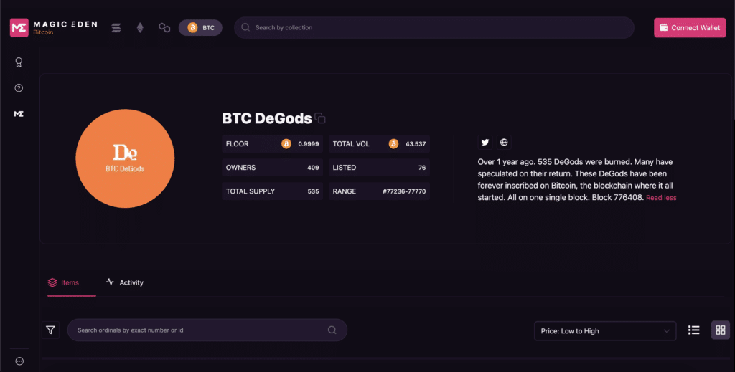Toggle the BTC chain selector
Image resolution: width=735 pixels, height=372 pixels.
coord(201,28)
